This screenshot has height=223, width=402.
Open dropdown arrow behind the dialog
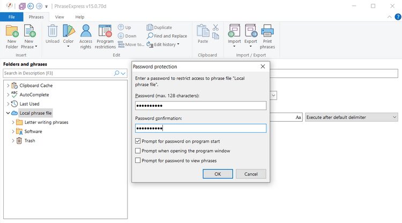(273, 95)
